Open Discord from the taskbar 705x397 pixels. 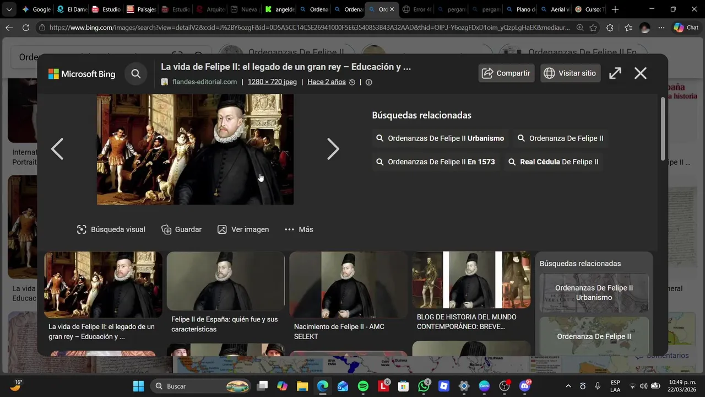click(x=524, y=386)
